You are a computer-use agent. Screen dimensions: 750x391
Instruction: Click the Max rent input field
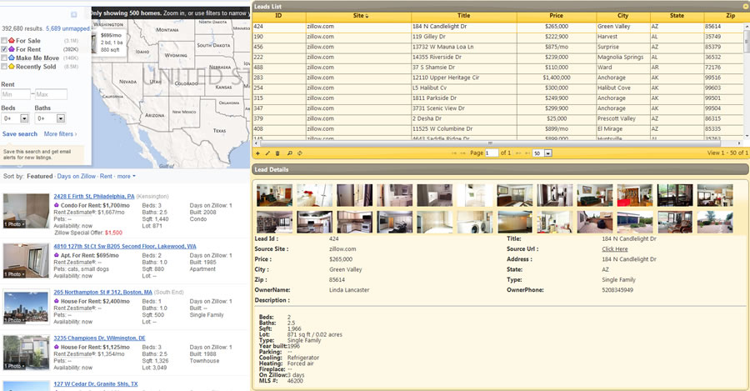pos(51,94)
